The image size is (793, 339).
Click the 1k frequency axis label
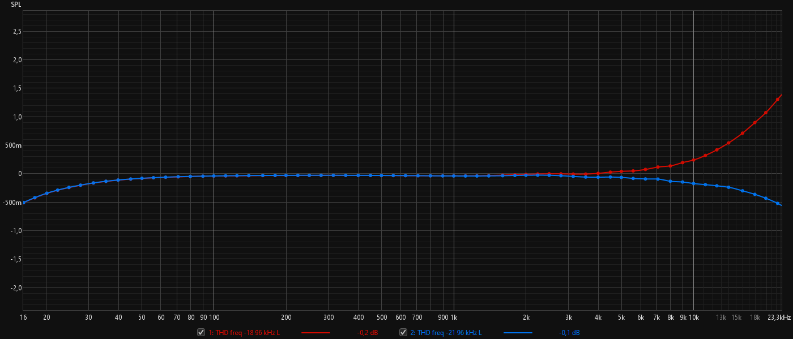[454, 317]
